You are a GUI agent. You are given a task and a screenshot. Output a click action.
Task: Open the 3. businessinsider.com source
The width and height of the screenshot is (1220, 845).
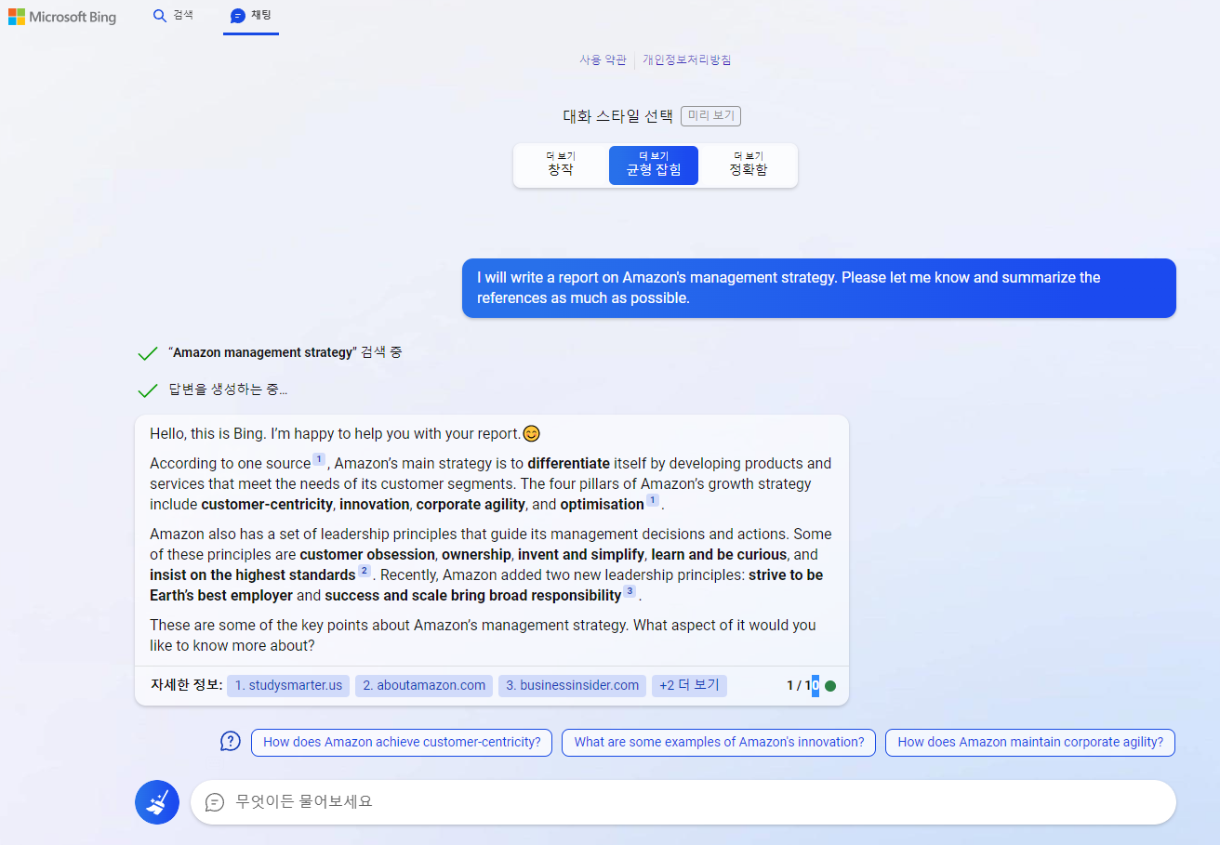tap(572, 686)
